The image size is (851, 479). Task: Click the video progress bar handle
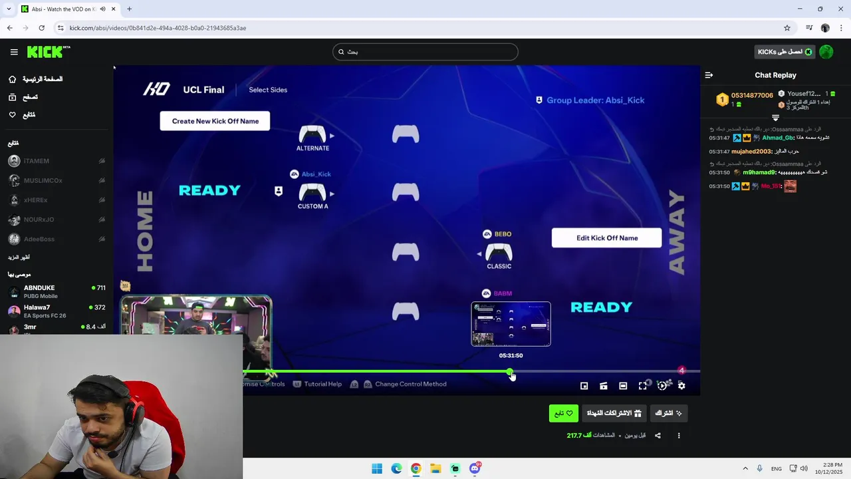(x=510, y=371)
